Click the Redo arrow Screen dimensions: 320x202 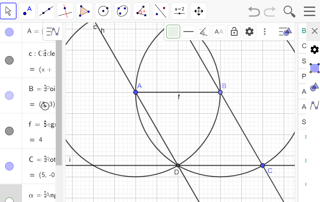[270, 11]
